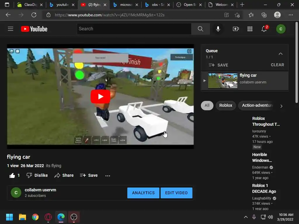
Task: Save video to a playlist
Action: point(89,175)
